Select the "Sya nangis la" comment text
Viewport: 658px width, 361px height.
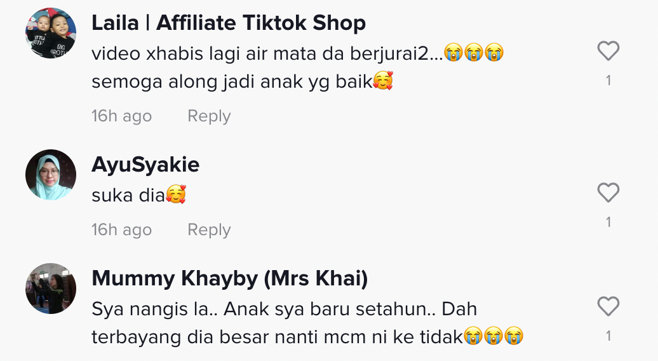coord(307,323)
